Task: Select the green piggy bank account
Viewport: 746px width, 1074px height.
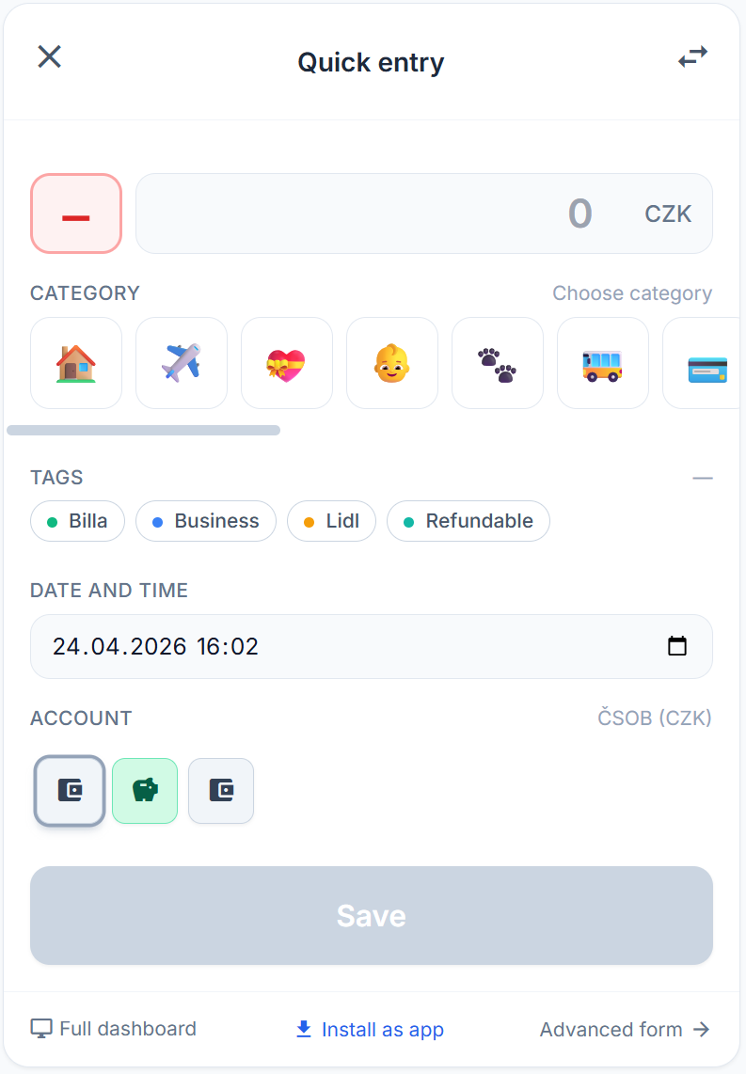Action: click(x=145, y=791)
